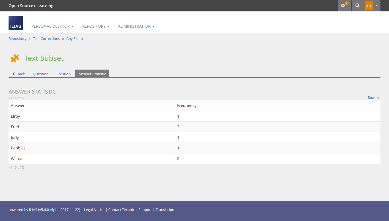The height and width of the screenshot is (221, 389).
Task: Open the Repository breadcrumb link
Action: [17, 39]
